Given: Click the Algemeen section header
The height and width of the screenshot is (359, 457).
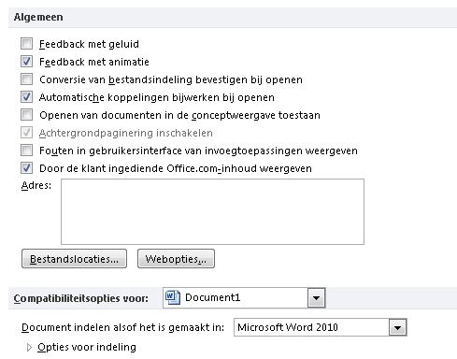Looking at the screenshot, I should coord(38,17).
